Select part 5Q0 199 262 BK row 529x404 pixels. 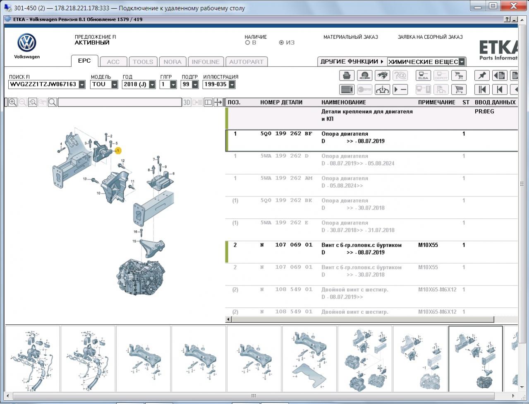point(371,208)
